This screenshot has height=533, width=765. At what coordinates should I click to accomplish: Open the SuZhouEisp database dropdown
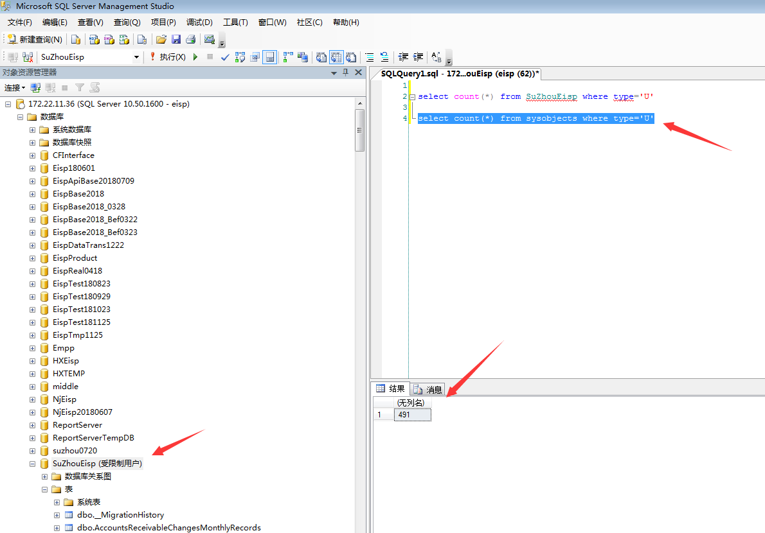tap(136, 57)
